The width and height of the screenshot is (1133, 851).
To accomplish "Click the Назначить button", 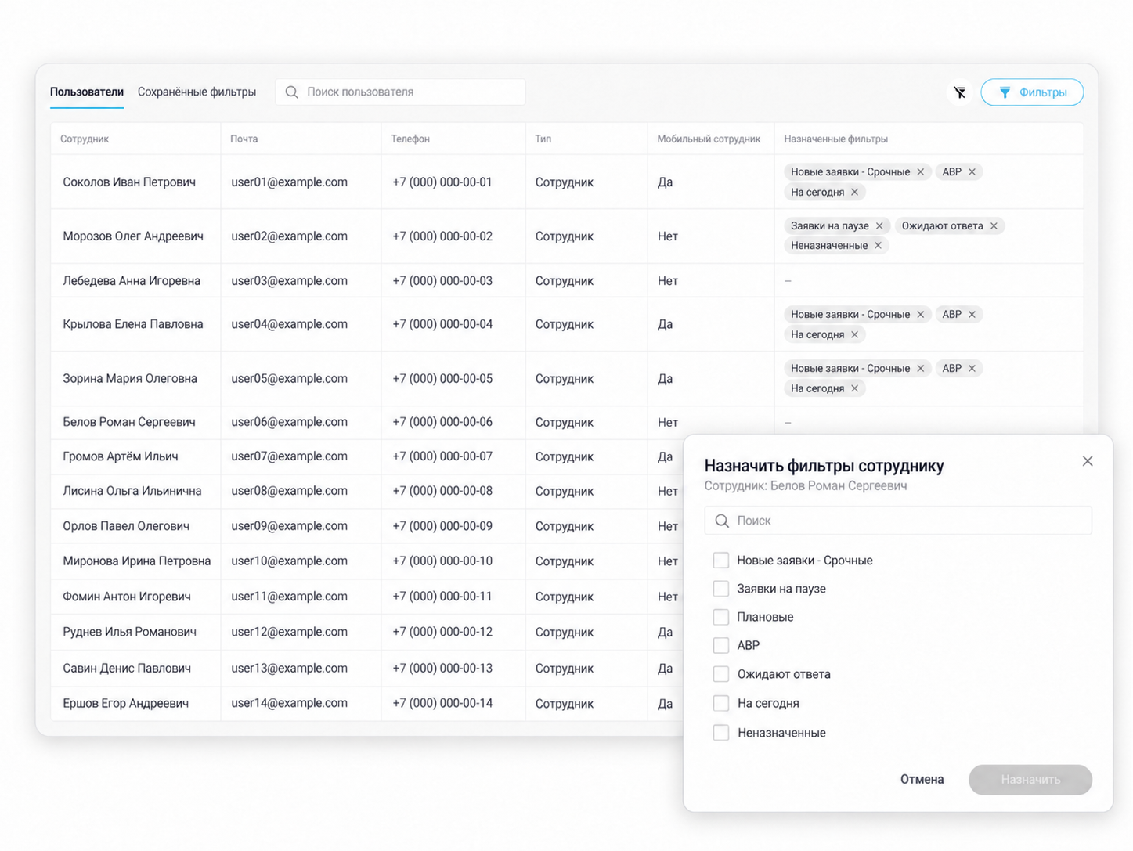I will (x=1030, y=780).
